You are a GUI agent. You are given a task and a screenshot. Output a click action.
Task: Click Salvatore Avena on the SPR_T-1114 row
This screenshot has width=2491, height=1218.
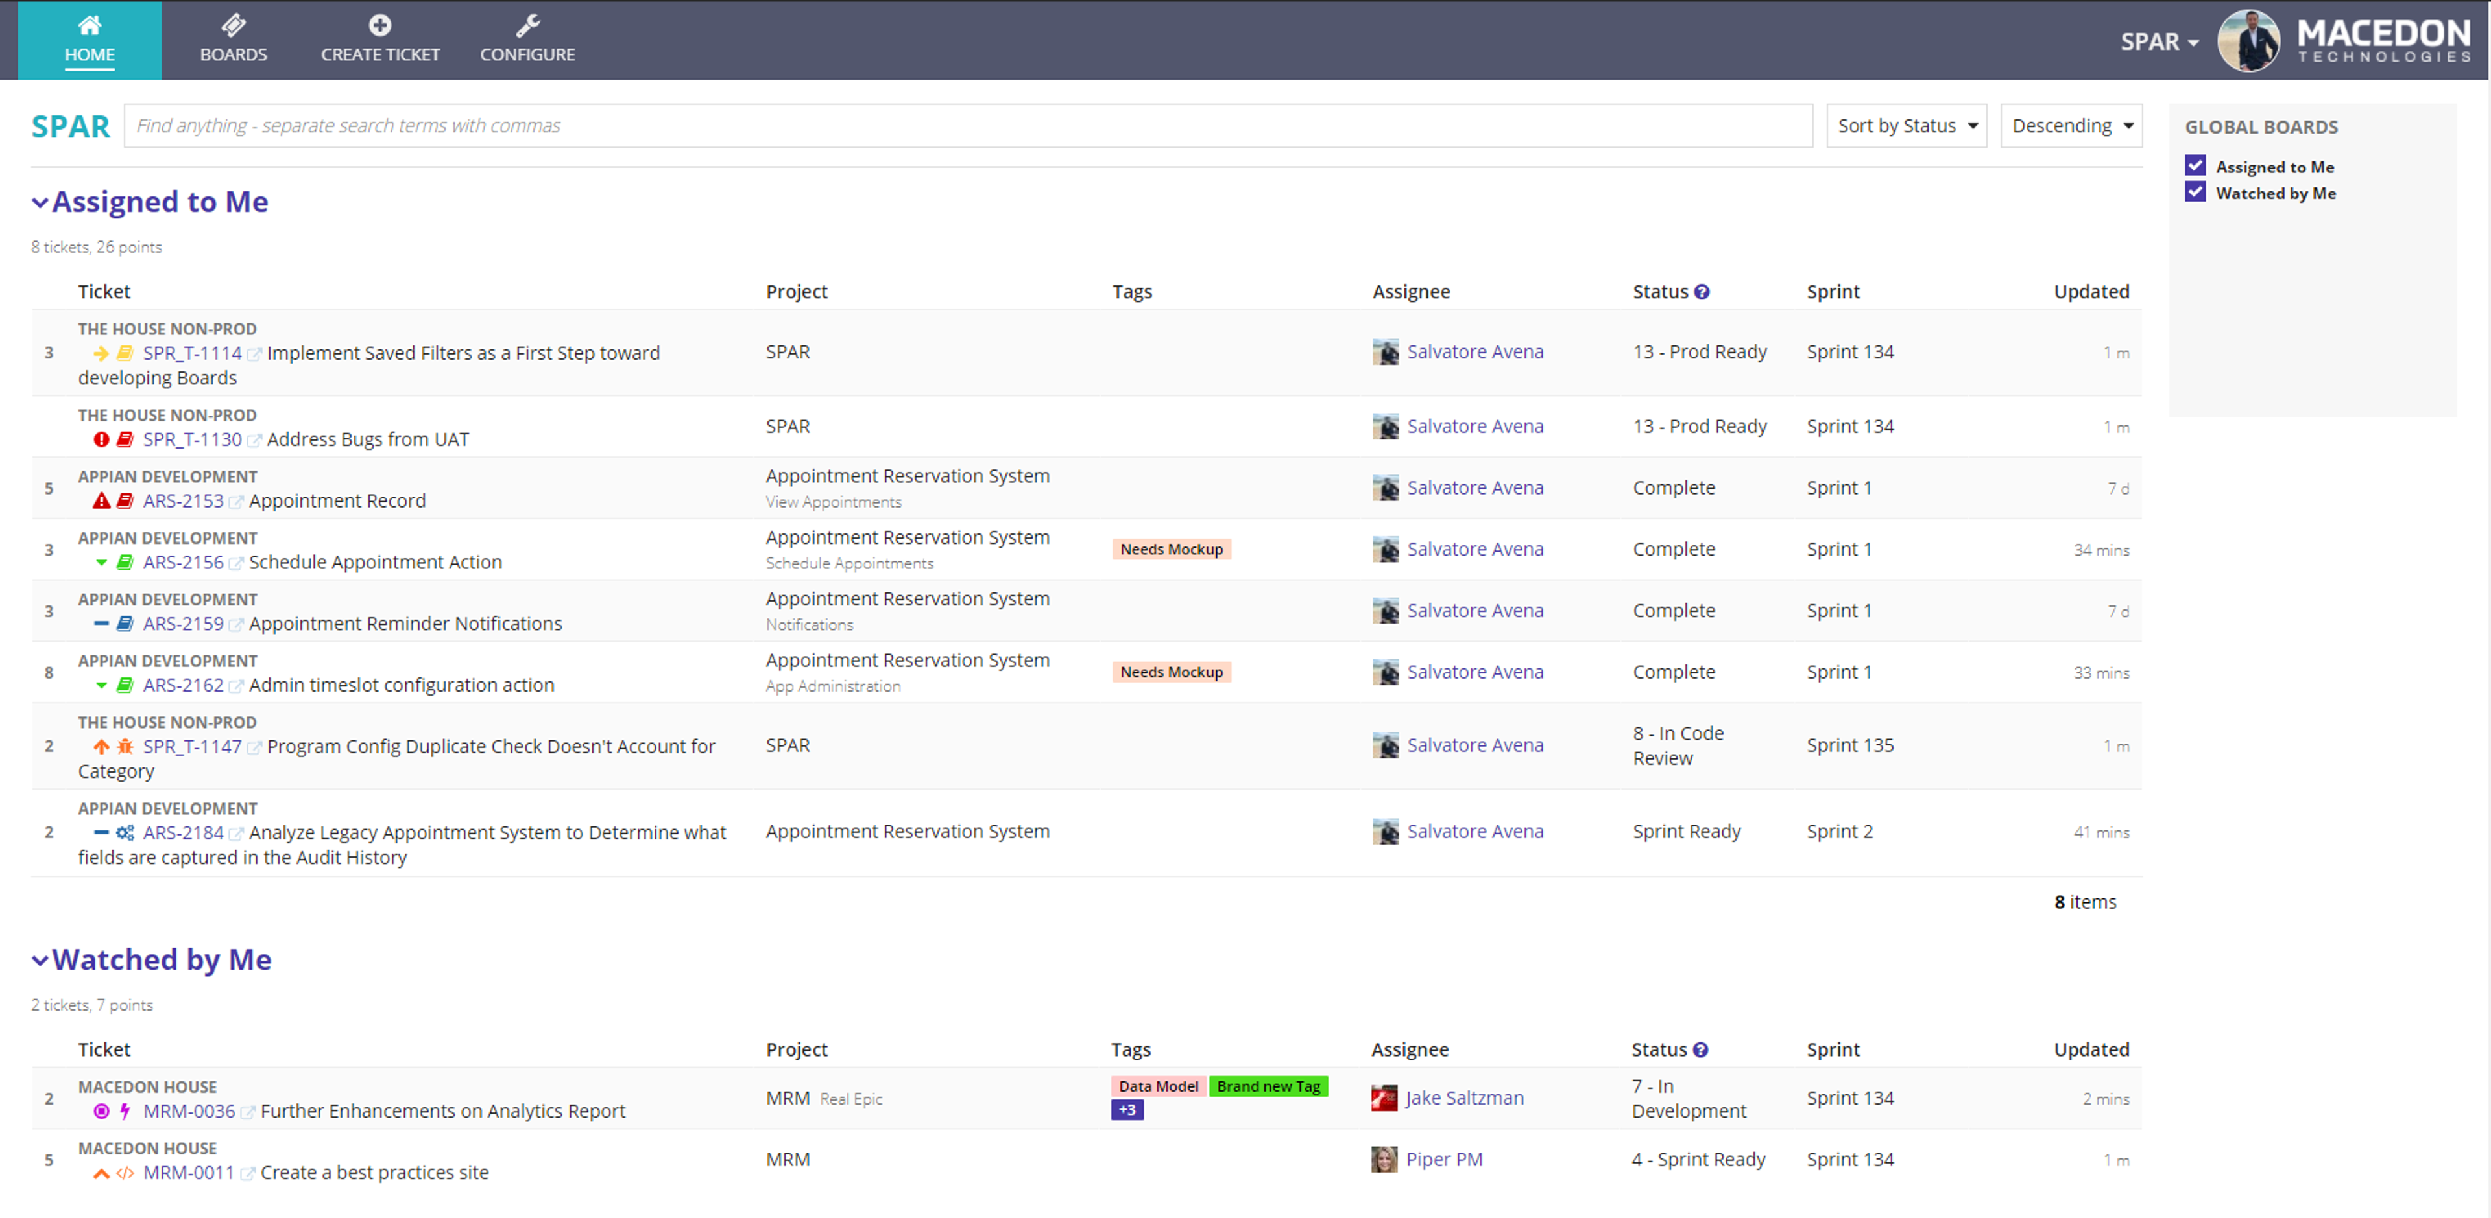coord(1474,352)
